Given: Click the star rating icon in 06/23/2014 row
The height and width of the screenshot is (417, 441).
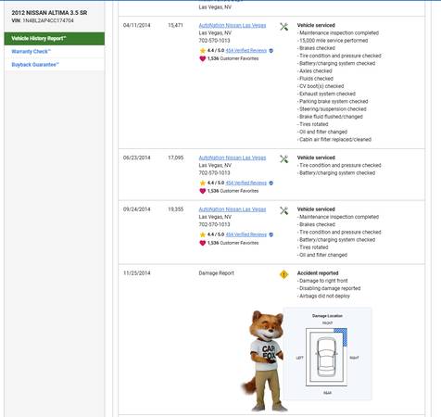Looking at the screenshot, I should click(203, 183).
